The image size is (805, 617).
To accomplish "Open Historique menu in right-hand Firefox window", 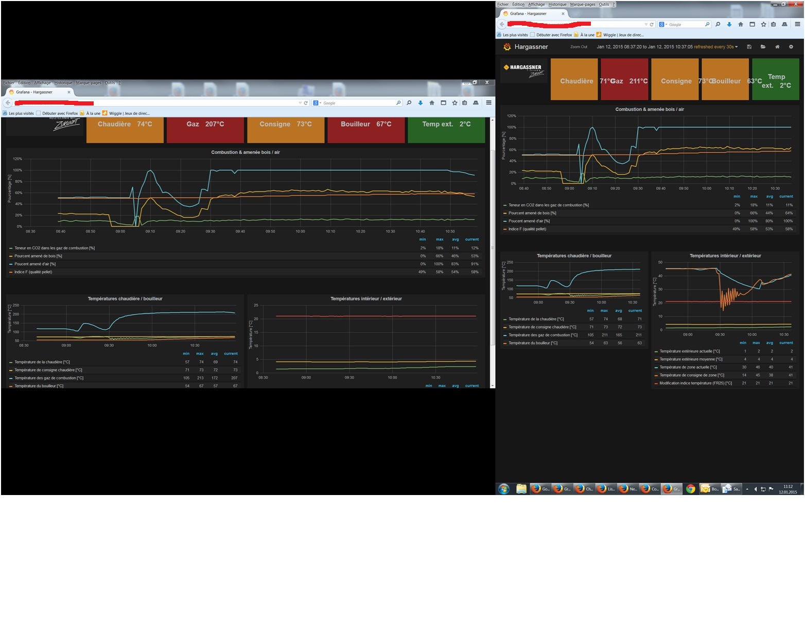I will pyautogui.click(x=557, y=4).
